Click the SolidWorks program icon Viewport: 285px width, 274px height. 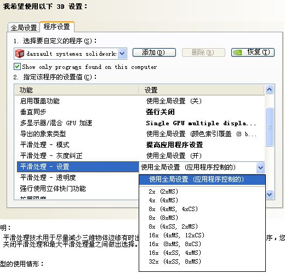pos(20,54)
